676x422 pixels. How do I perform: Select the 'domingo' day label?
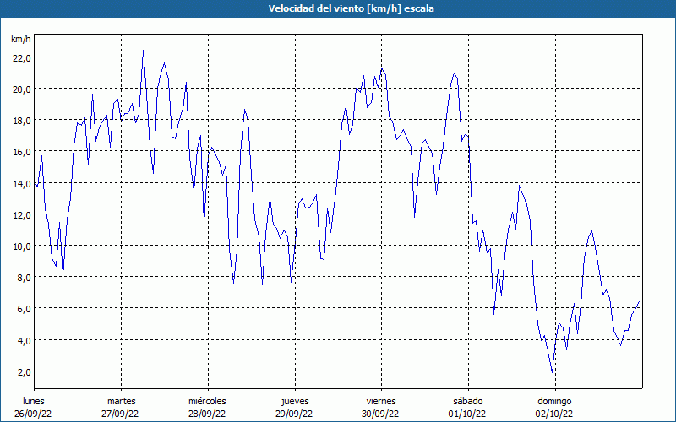[554, 401]
